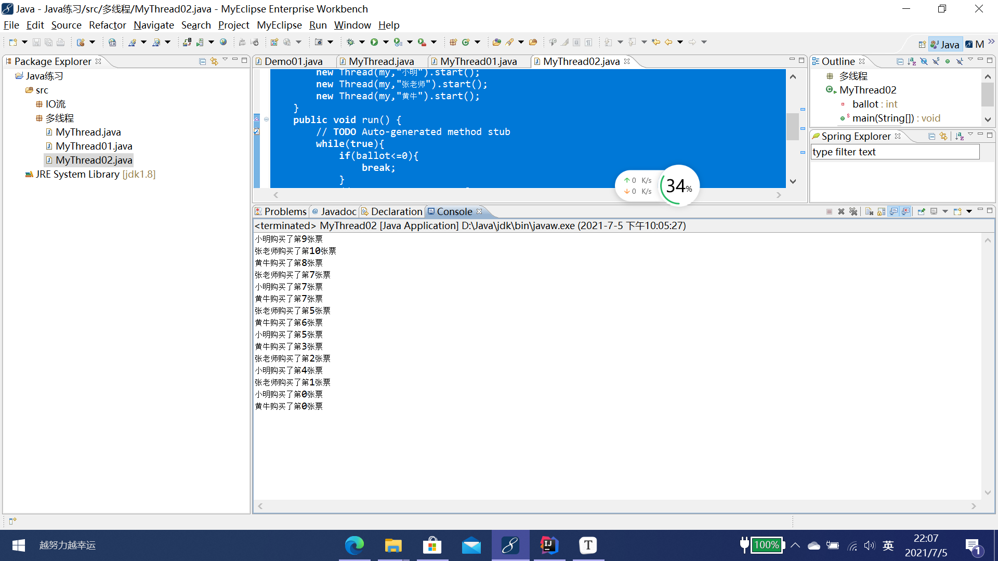Open MyThread.java in Package Explorer
Image resolution: width=998 pixels, height=561 pixels.
pos(88,132)
